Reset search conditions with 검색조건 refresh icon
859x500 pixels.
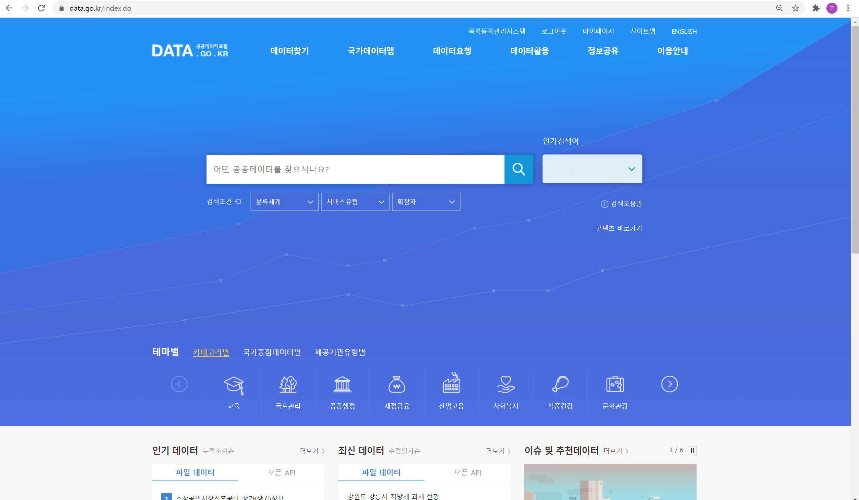(238, 201)
